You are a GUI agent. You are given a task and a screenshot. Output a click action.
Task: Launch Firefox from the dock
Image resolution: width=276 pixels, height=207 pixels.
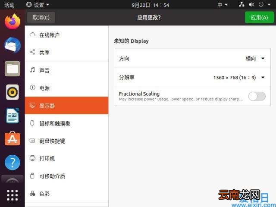(x=13, y=22)
